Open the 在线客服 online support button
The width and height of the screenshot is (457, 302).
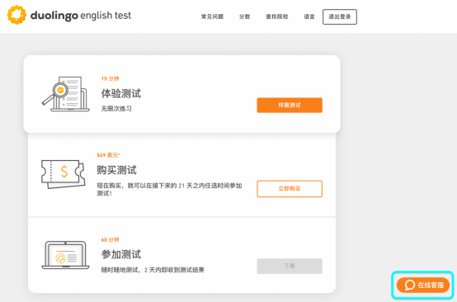(423, 285)
